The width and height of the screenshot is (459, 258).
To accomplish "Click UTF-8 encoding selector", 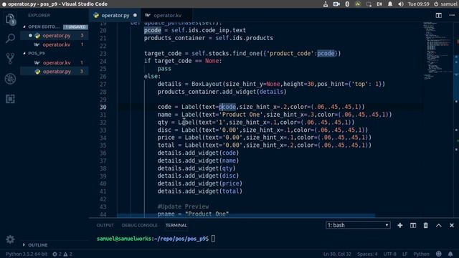I will (x=390, y=254).
